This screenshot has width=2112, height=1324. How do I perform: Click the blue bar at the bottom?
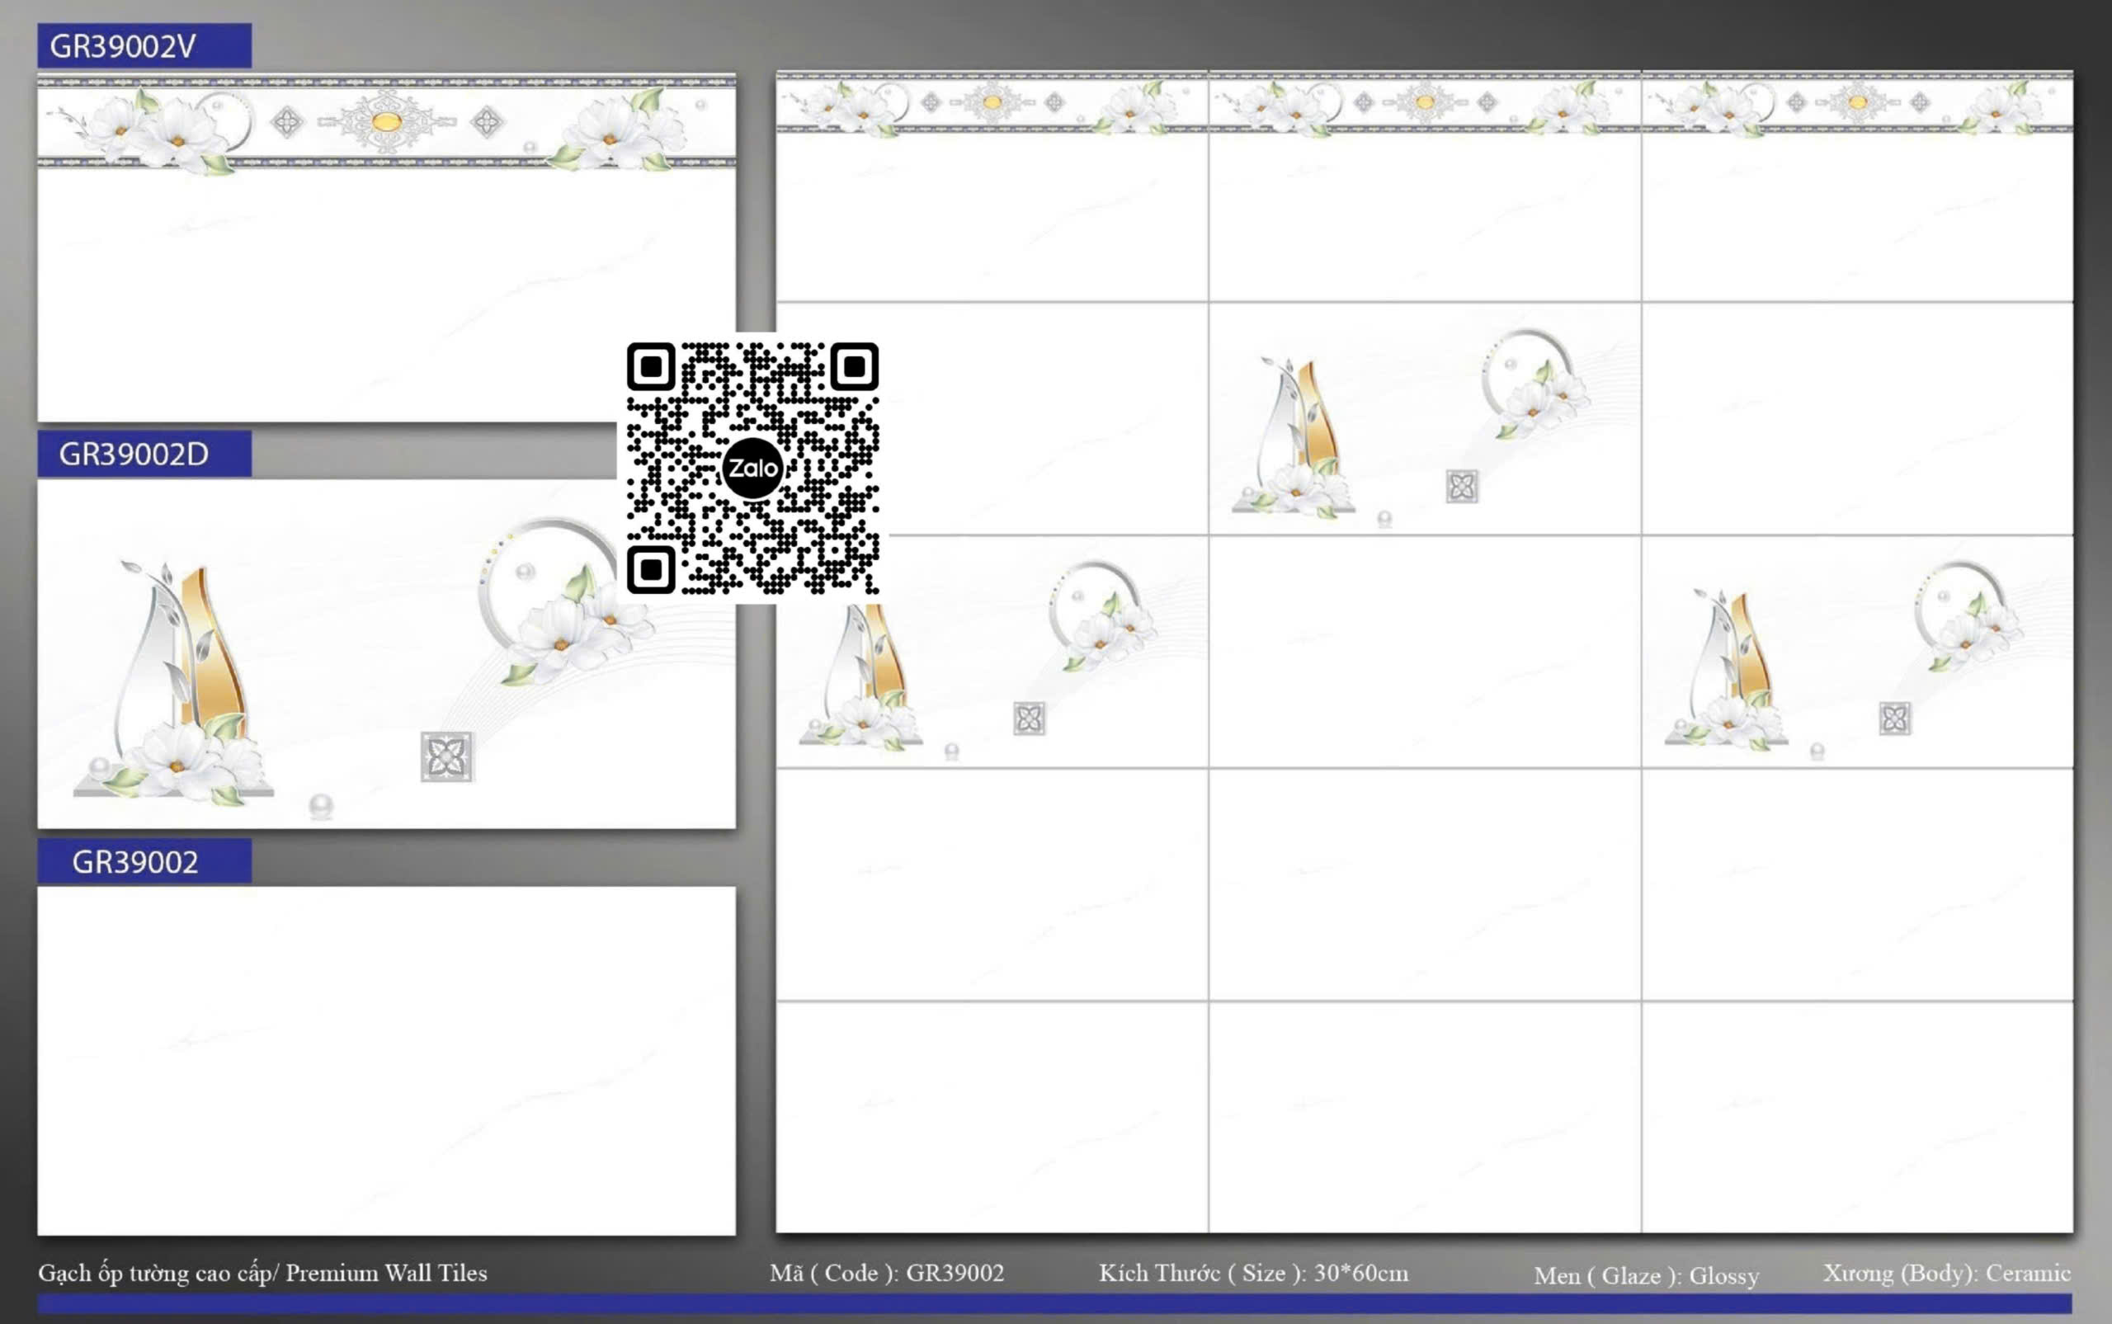1054,1303
